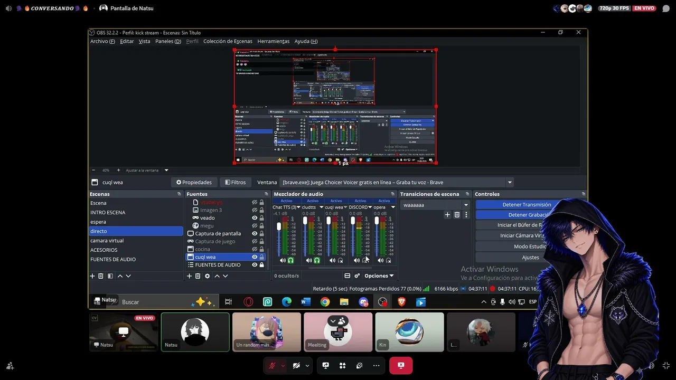
Task: Open opera channel dropdown arrow
Action: (392, 207)
